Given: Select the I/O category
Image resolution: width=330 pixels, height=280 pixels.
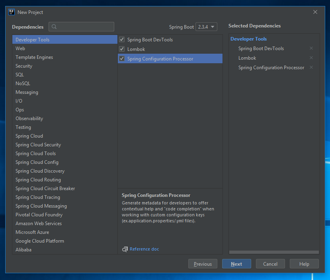Looking at the screenshot, I should click(x=65, y=101).
